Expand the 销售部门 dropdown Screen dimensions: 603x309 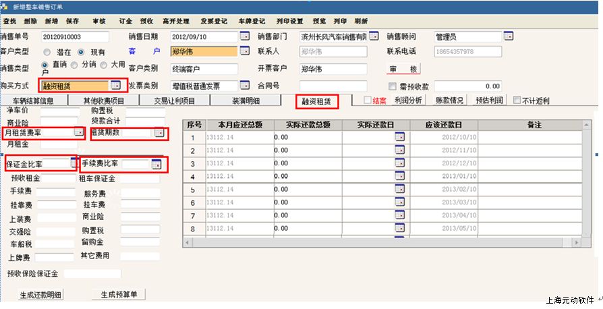(372, 36)
